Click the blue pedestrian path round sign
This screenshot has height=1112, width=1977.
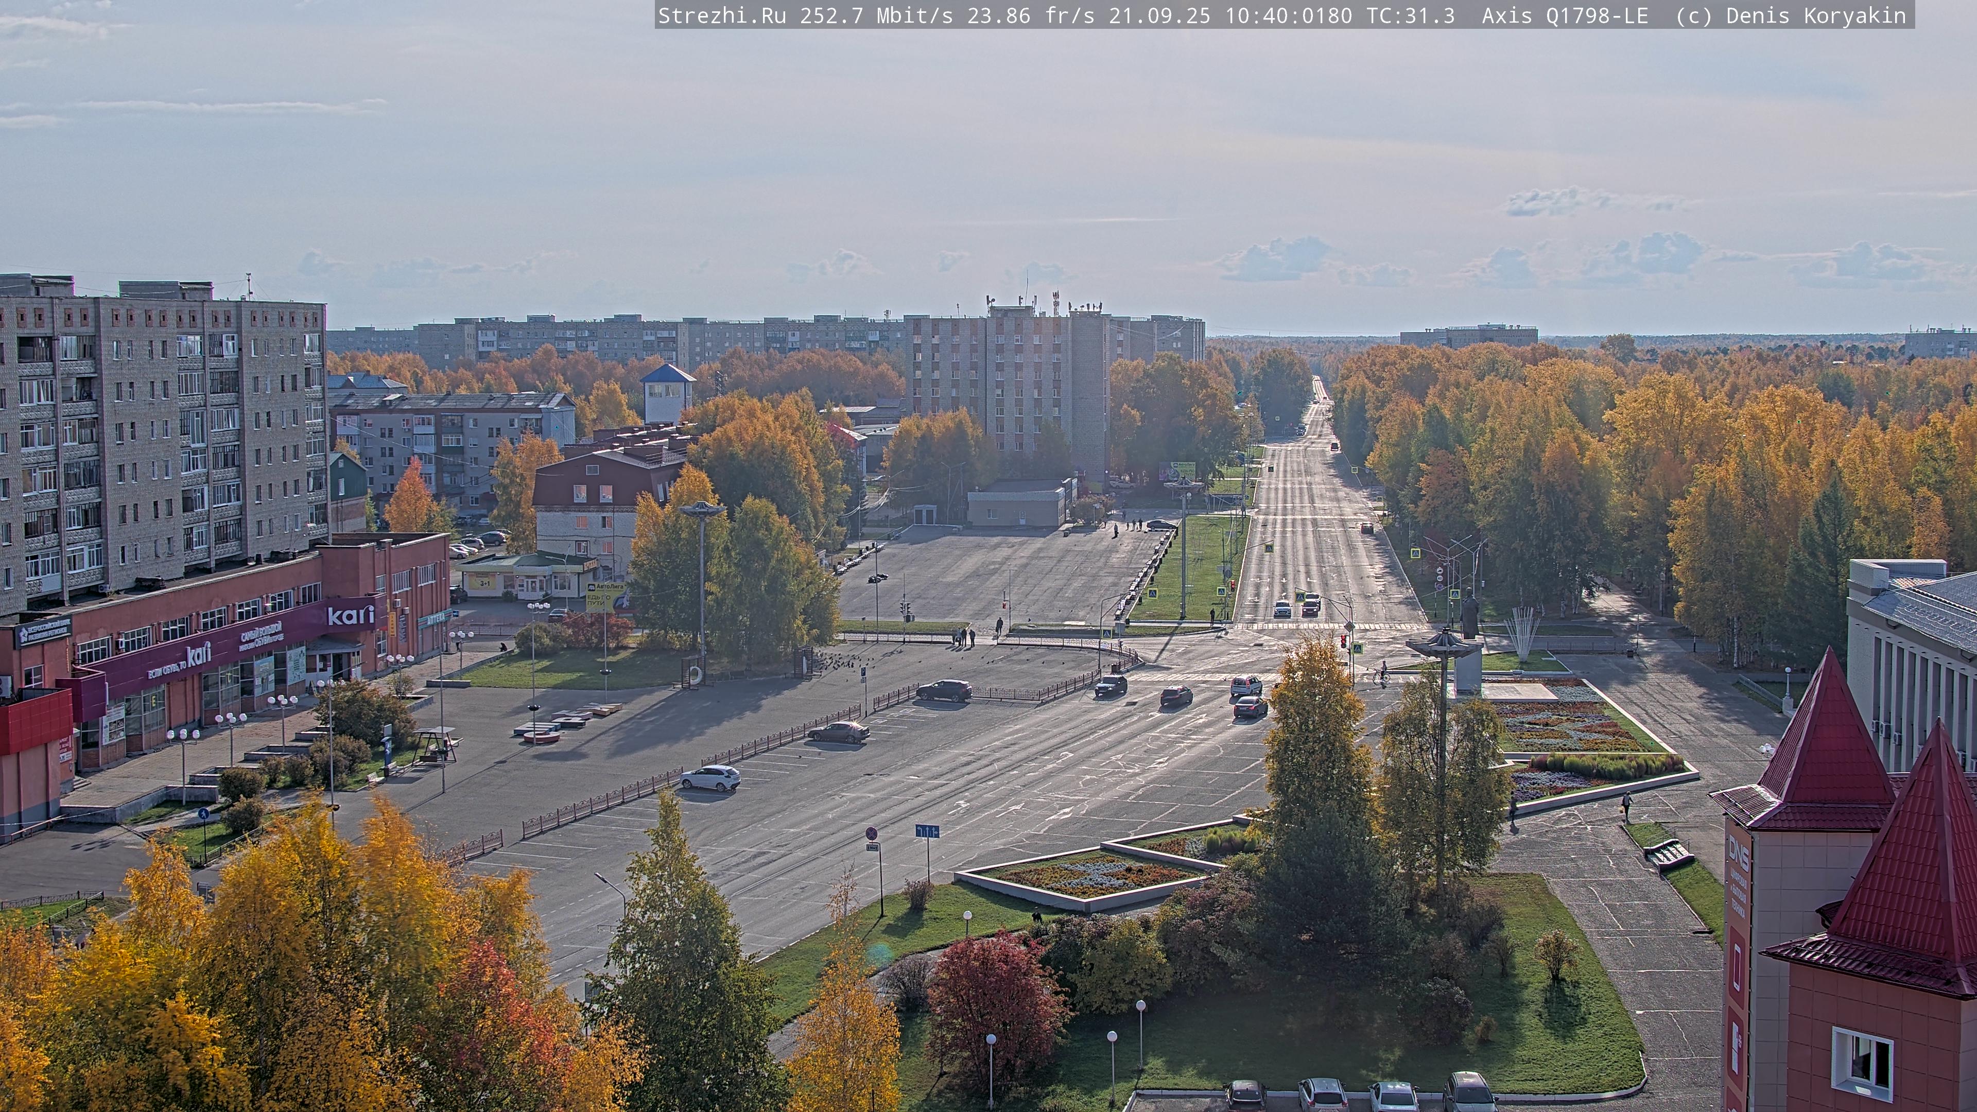[x=203, y=813]
